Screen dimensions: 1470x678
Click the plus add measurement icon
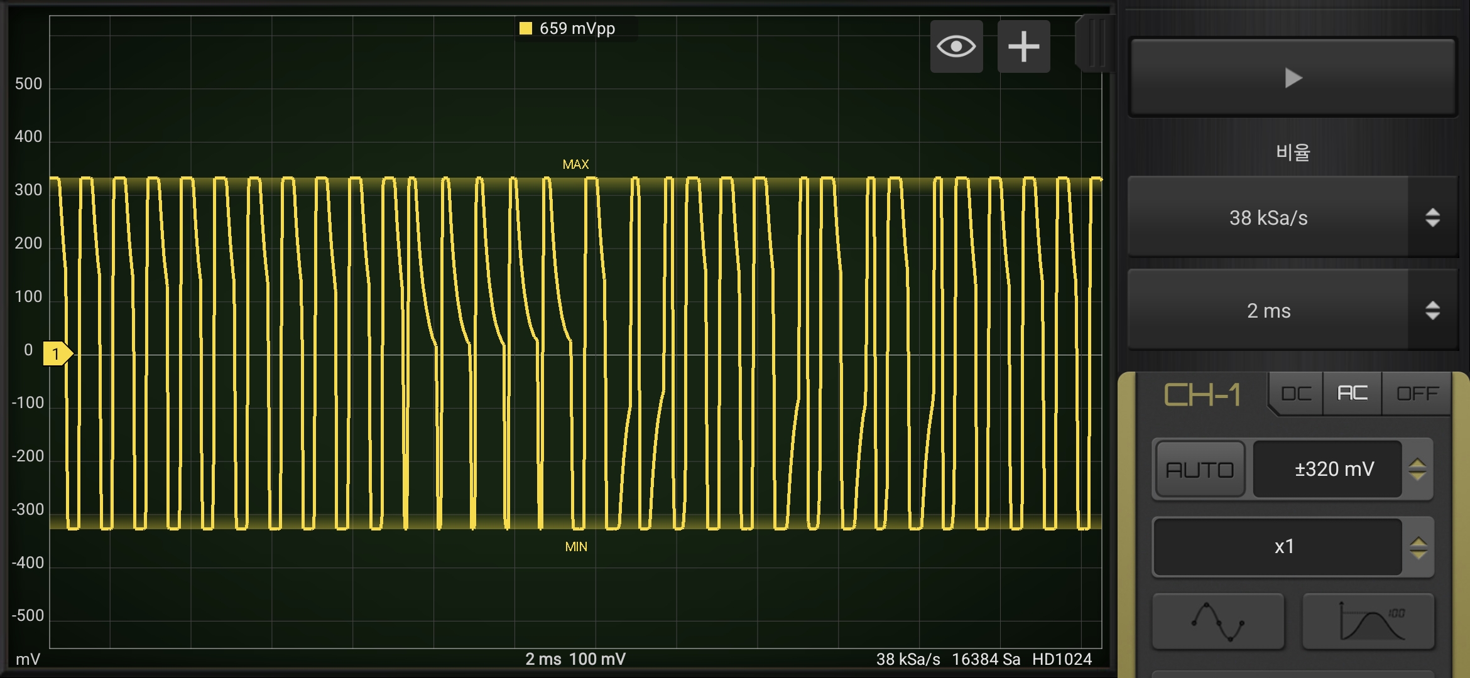coord(1023,46)
